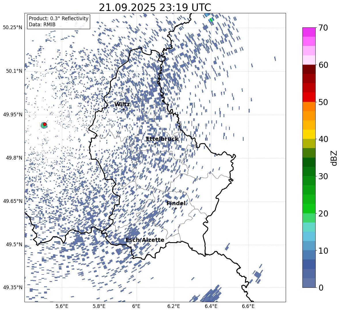Click the yellow colorbar swatch above 40
Image resolution: width=341 pixels, height=312 pixels.
309,134
